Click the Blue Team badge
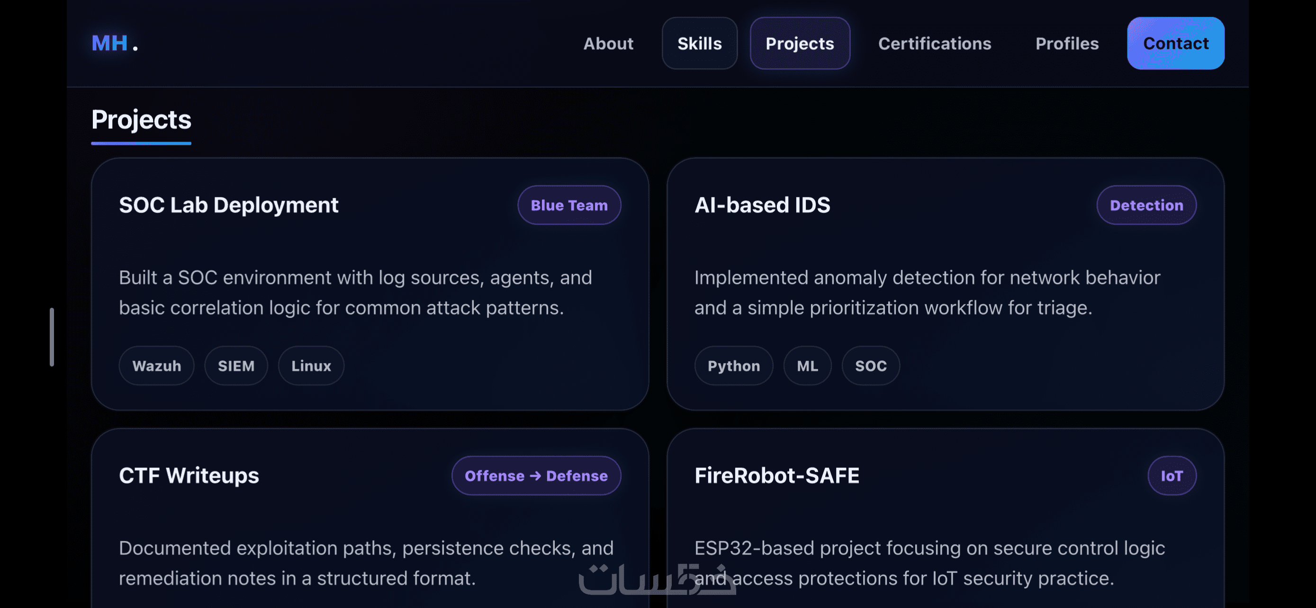1316x608 pixels. point(568,205)
